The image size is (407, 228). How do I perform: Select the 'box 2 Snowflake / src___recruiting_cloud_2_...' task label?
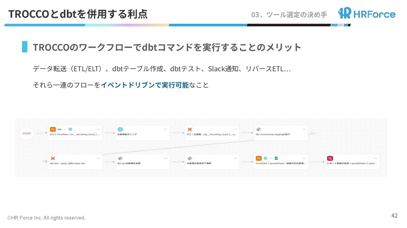coord(75,135)
